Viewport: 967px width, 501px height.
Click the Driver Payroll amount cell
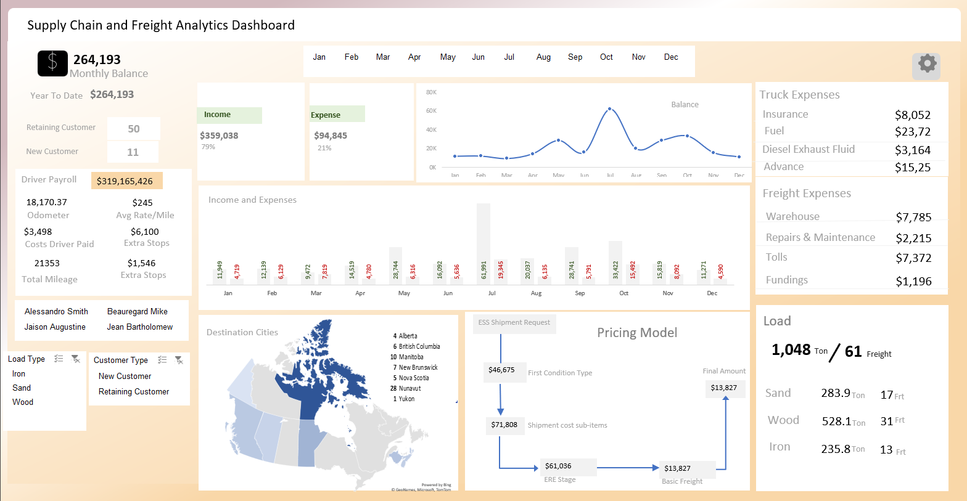click(126, 181)
